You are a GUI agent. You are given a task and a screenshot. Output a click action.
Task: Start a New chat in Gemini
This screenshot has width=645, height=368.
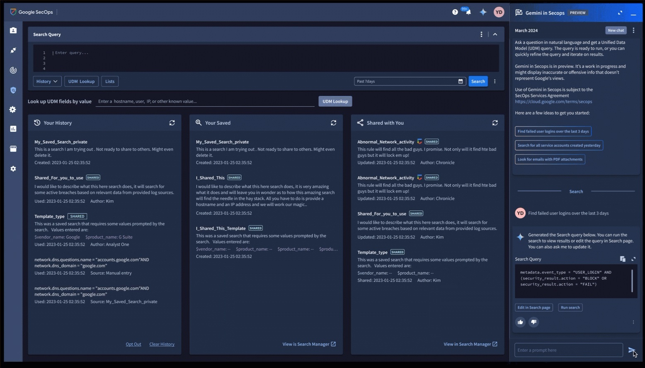pyautogui.click(x=616, y=30)
